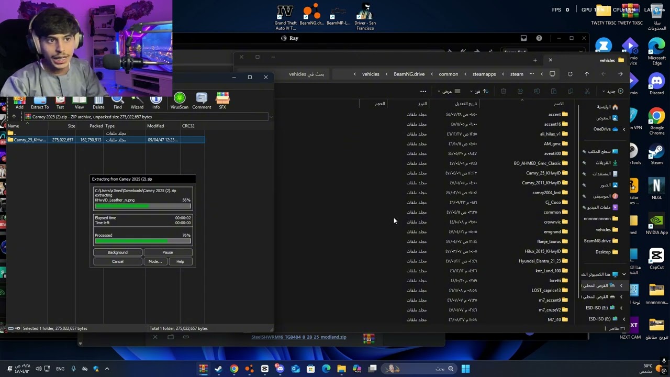Click the Test icon in WinRAR
The image size is (670, 377).
click(x=60, y=102)
